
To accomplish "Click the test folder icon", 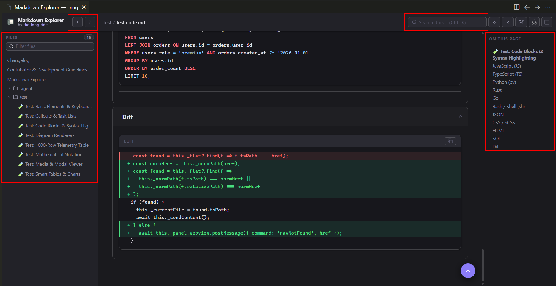I will 15,97.
